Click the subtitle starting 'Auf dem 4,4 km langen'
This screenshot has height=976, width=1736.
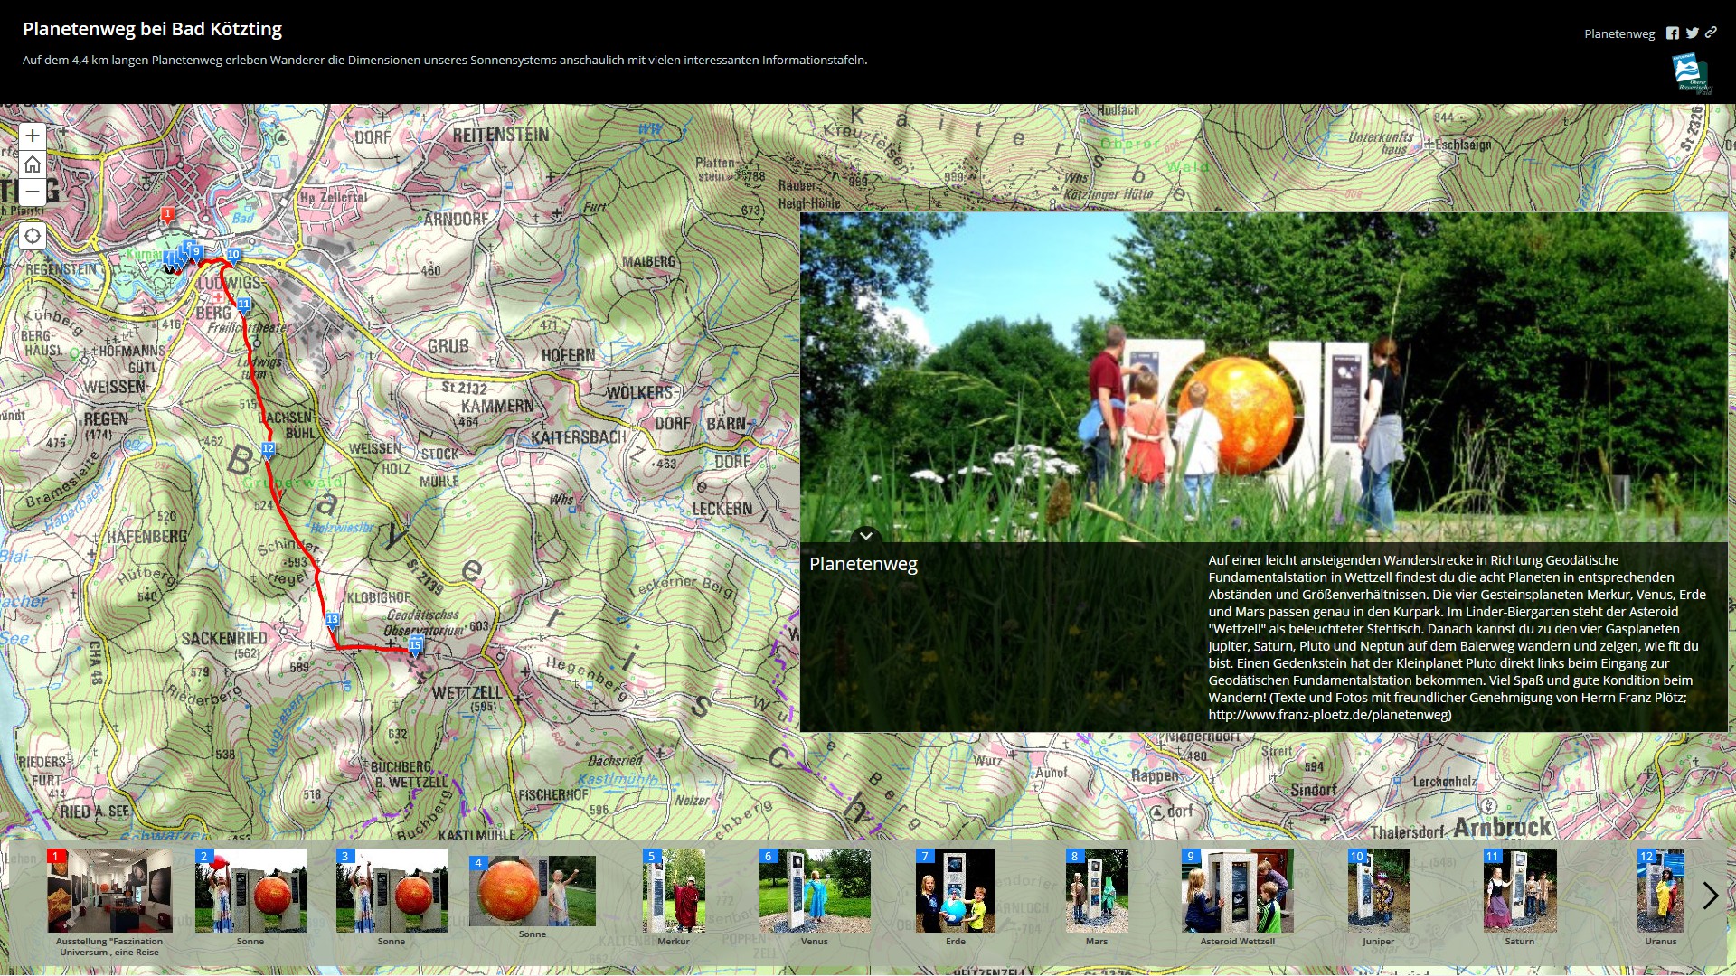point(445,61)
